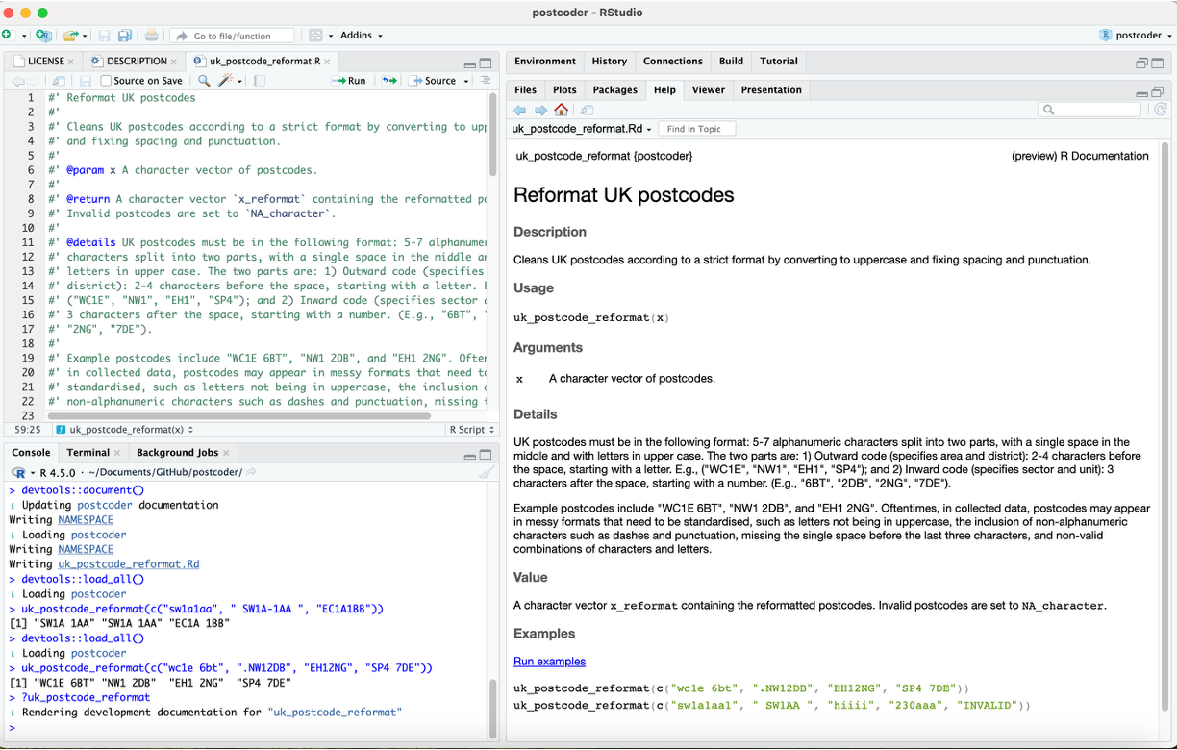Switch to the History tab

click(x=610, y=61)
